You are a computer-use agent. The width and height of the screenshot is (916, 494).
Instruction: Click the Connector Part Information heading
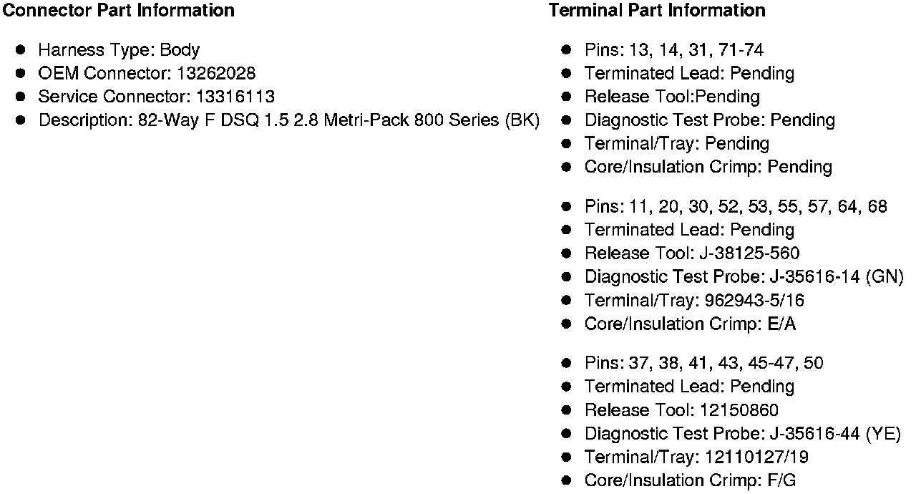pyautogui.click(x=119, y=10)
